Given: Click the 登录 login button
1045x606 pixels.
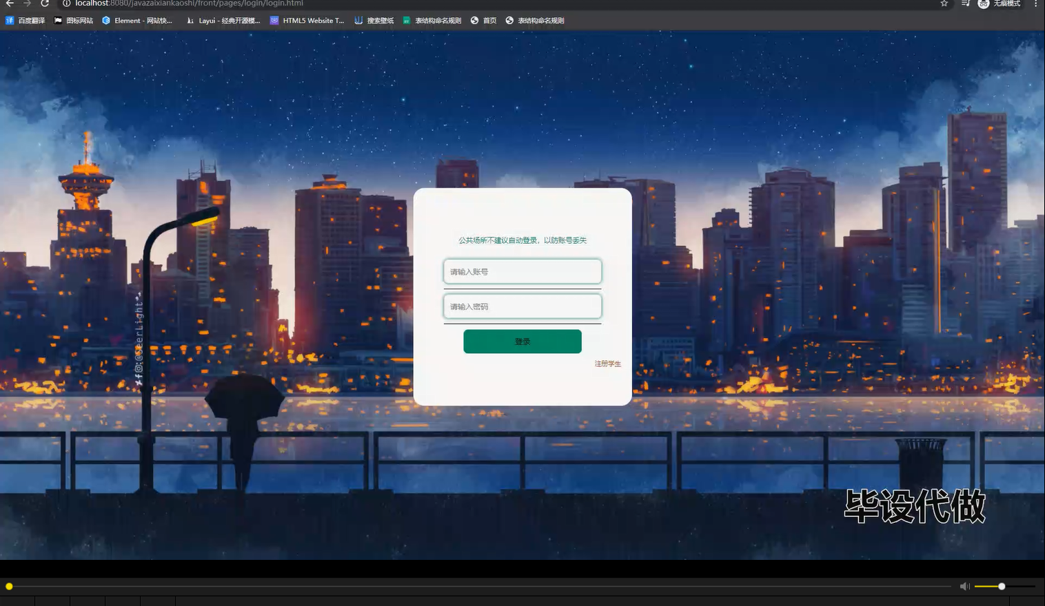Looking at the screenshot, I should coord(522,341).
